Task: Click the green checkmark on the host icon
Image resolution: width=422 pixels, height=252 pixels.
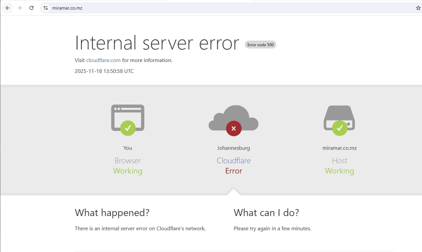Action: tap(340, 128)
